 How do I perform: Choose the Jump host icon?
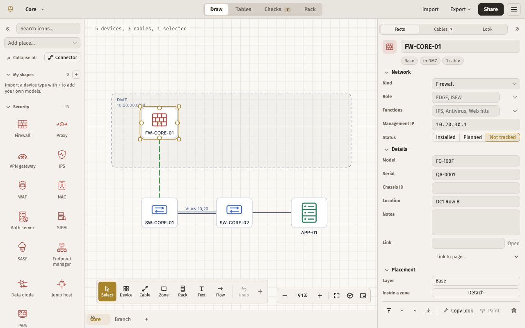point(62,288)
